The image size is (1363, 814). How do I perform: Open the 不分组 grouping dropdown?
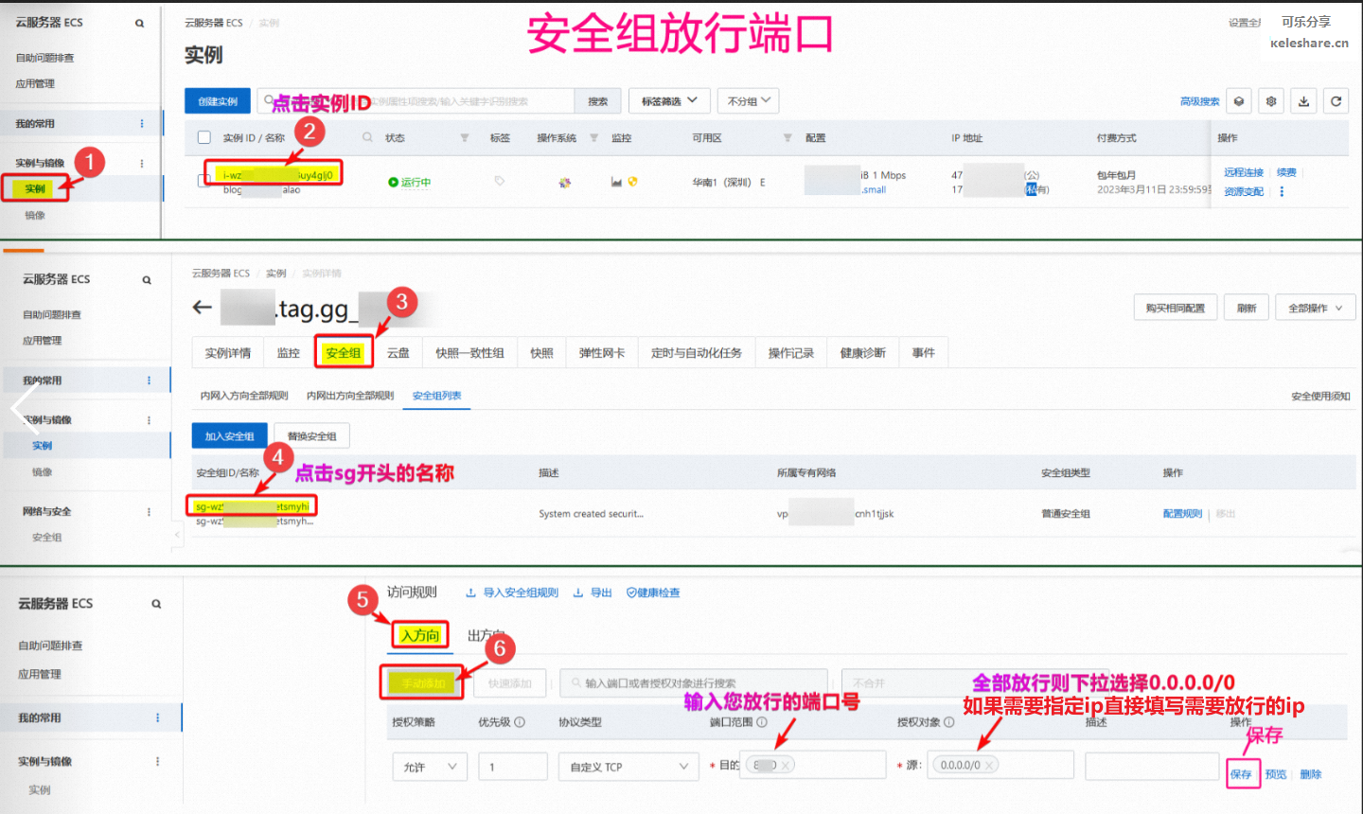tap(748, 101)
